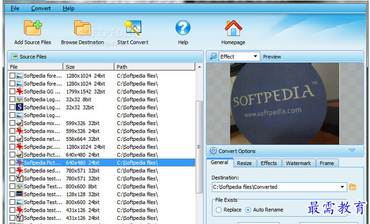
Task: Open the Convert menu
Action: (x=41, y=8)
